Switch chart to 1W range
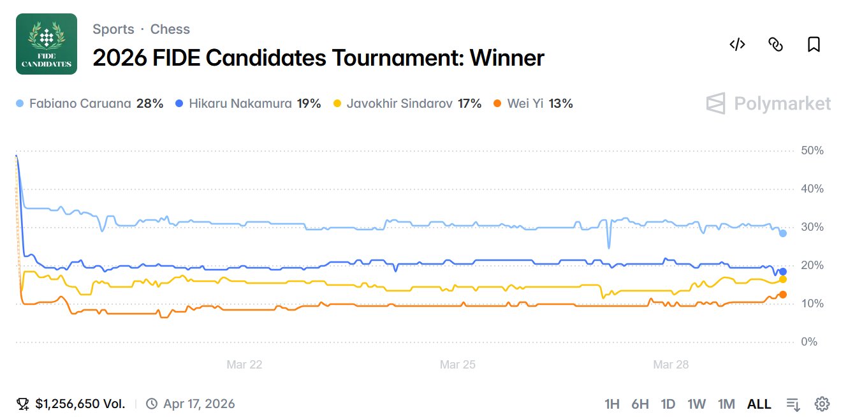841x417 pixels. click(x=697, y=404)
